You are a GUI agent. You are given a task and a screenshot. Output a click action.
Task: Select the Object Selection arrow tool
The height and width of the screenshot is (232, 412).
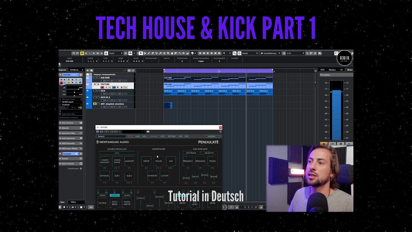(x=141, y=53)
